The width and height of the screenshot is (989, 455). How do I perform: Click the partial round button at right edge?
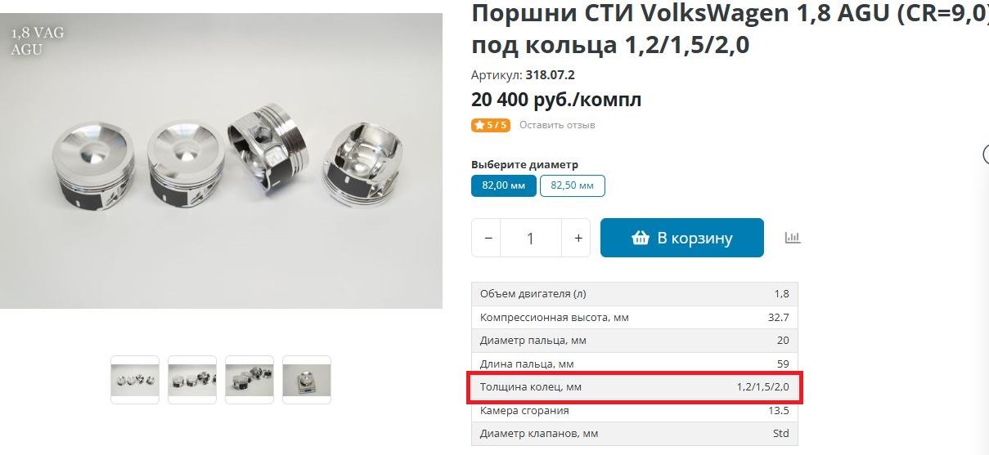[x=986, y=154]
